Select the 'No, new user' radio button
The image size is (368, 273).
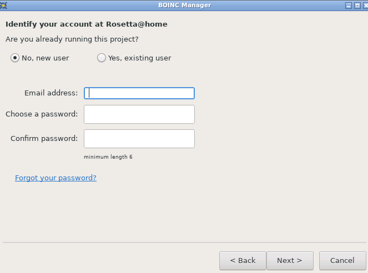[x=15, y=58]
